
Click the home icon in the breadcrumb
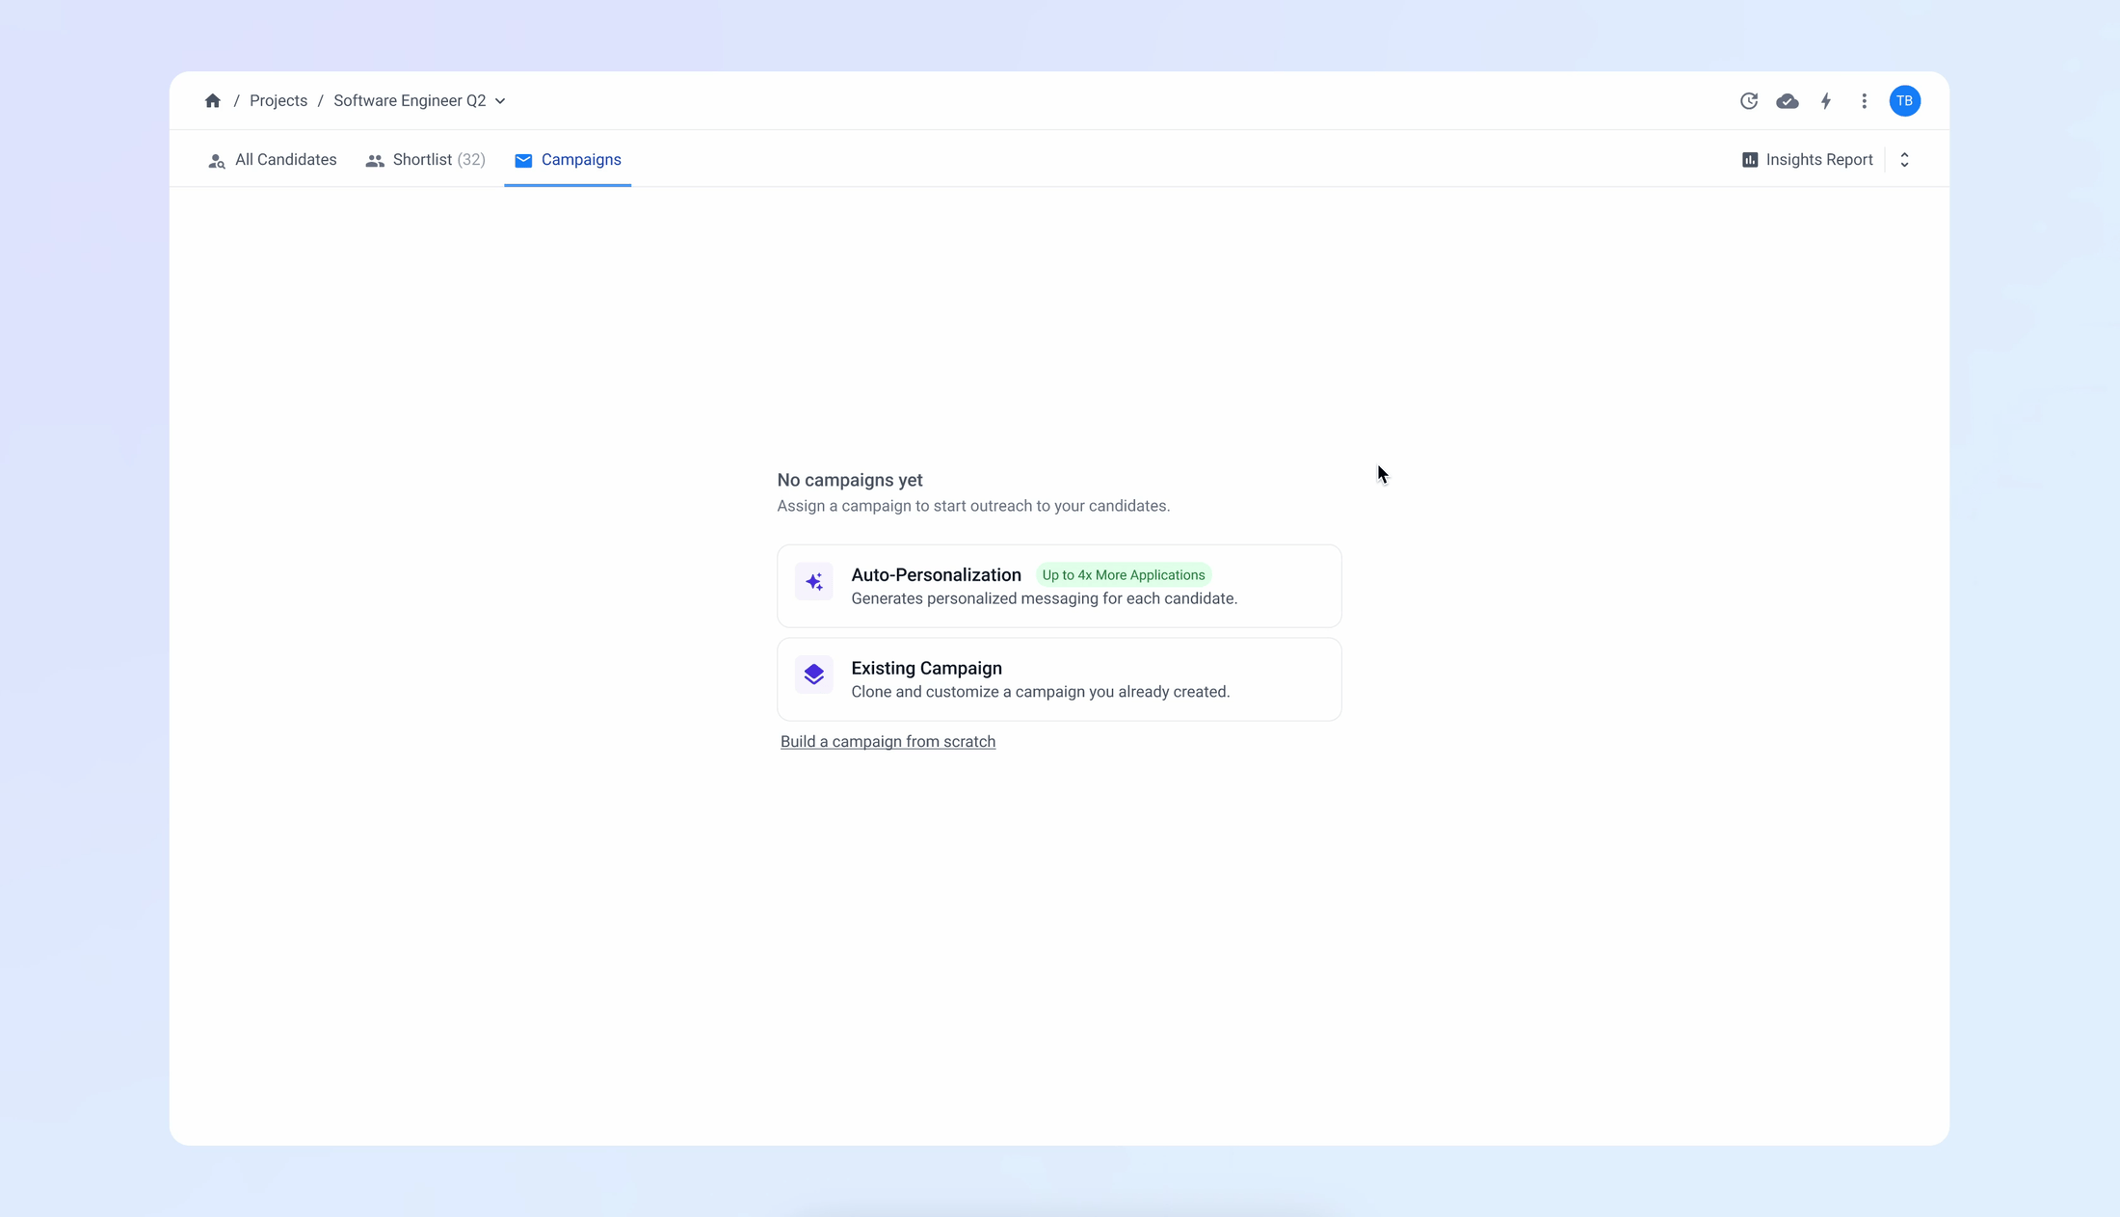coord(213,101)
